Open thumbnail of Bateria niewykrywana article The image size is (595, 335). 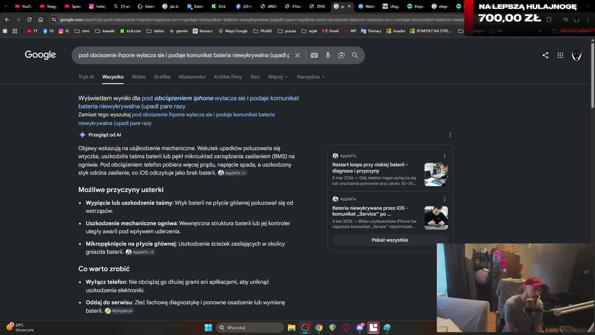coord(436,218)
